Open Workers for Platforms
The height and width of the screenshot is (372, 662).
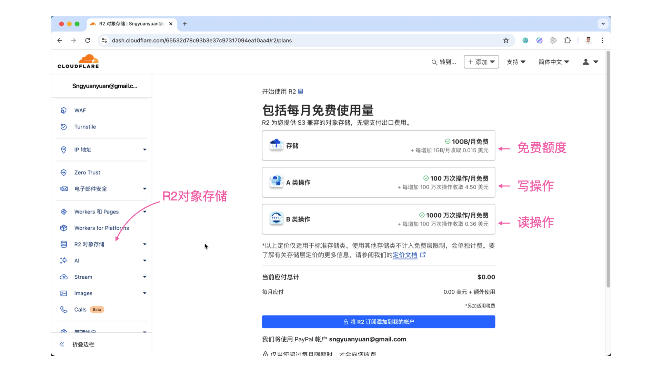[x=101, y=228]
